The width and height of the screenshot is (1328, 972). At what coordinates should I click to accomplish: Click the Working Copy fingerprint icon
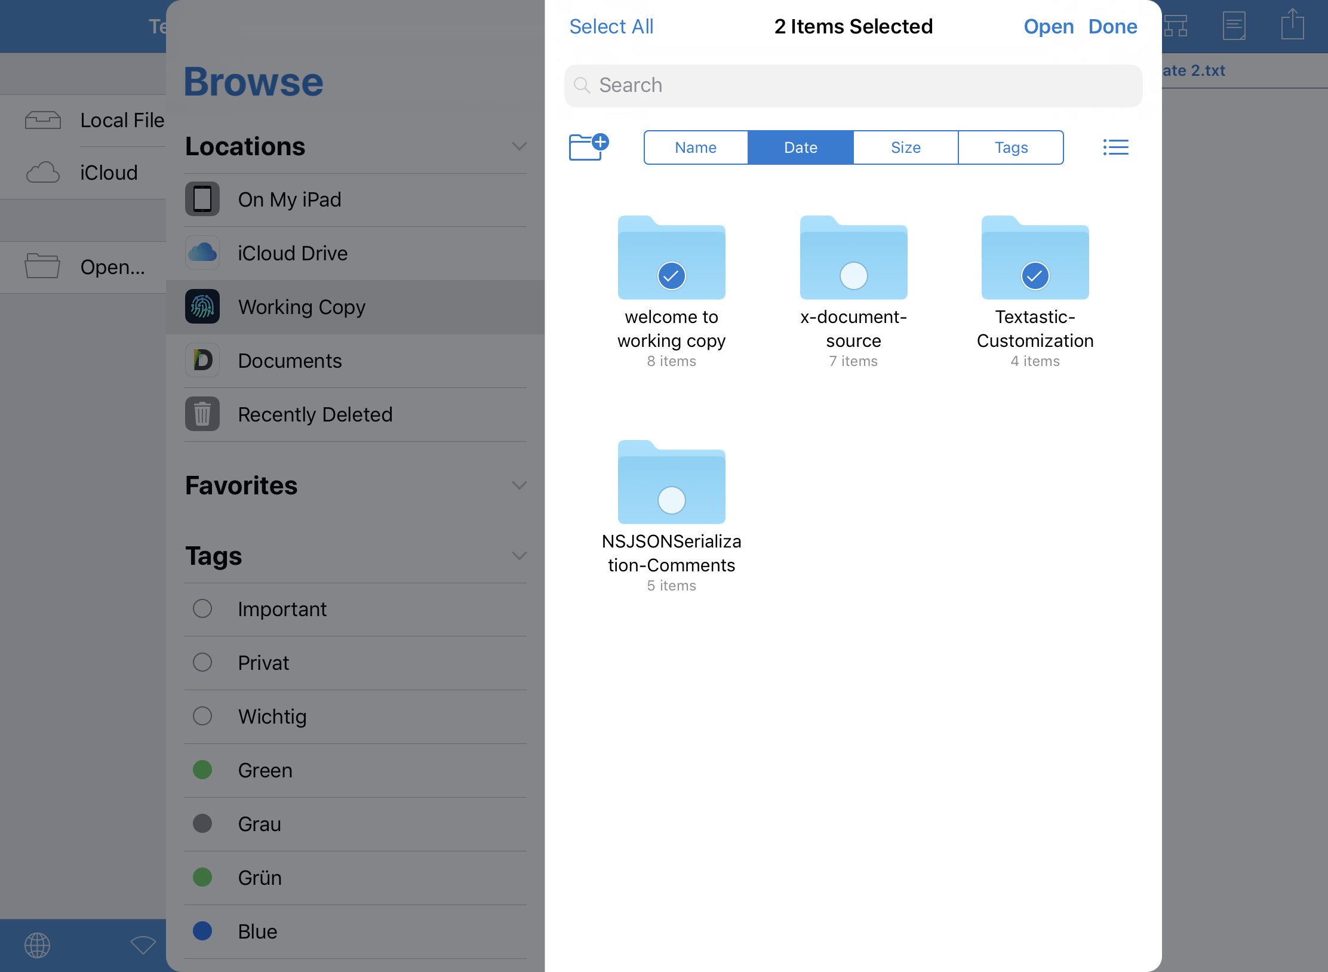tap(202, 306)
